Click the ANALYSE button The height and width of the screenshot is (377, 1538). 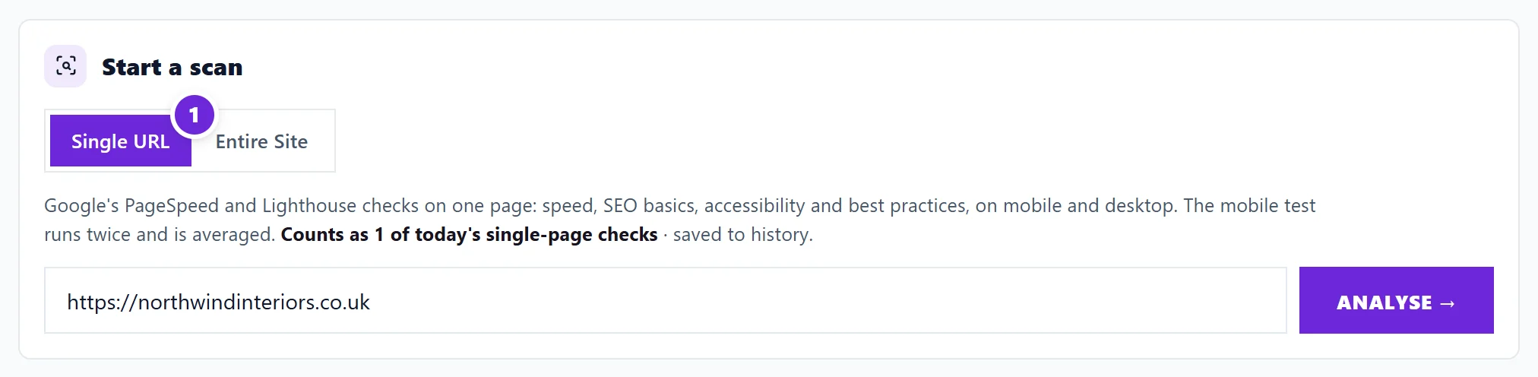1396,300
